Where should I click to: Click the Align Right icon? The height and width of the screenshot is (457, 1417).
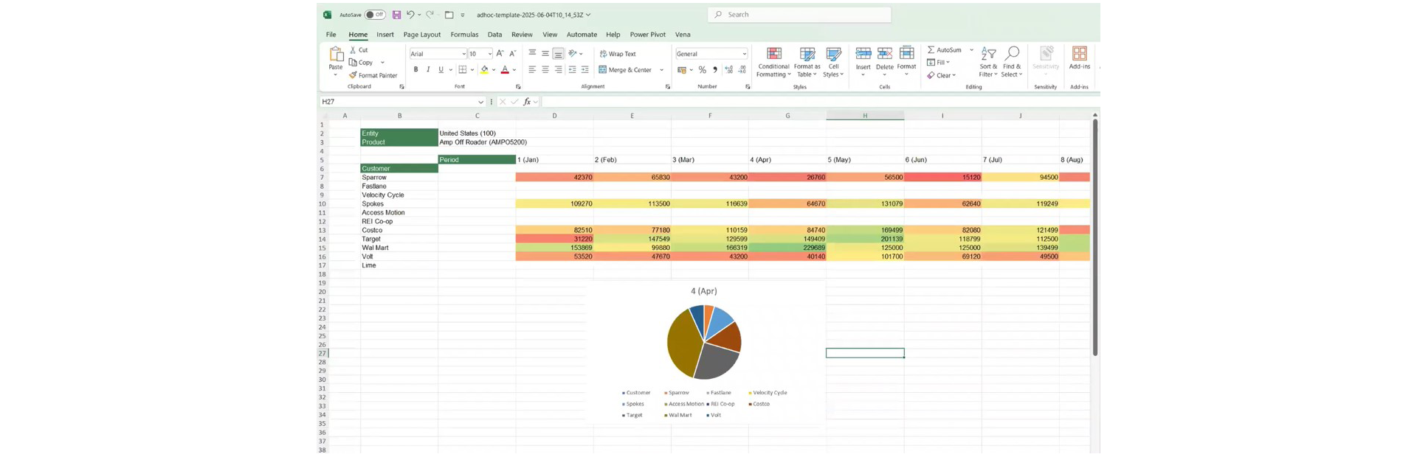pos(558,70)
